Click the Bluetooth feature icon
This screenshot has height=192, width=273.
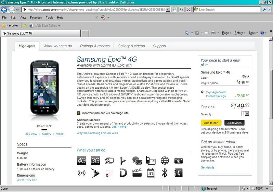tap(165, 173)
